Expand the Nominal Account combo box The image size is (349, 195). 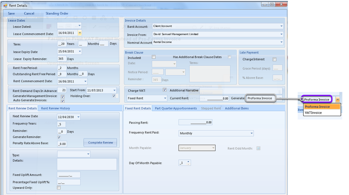pos(281,42)
